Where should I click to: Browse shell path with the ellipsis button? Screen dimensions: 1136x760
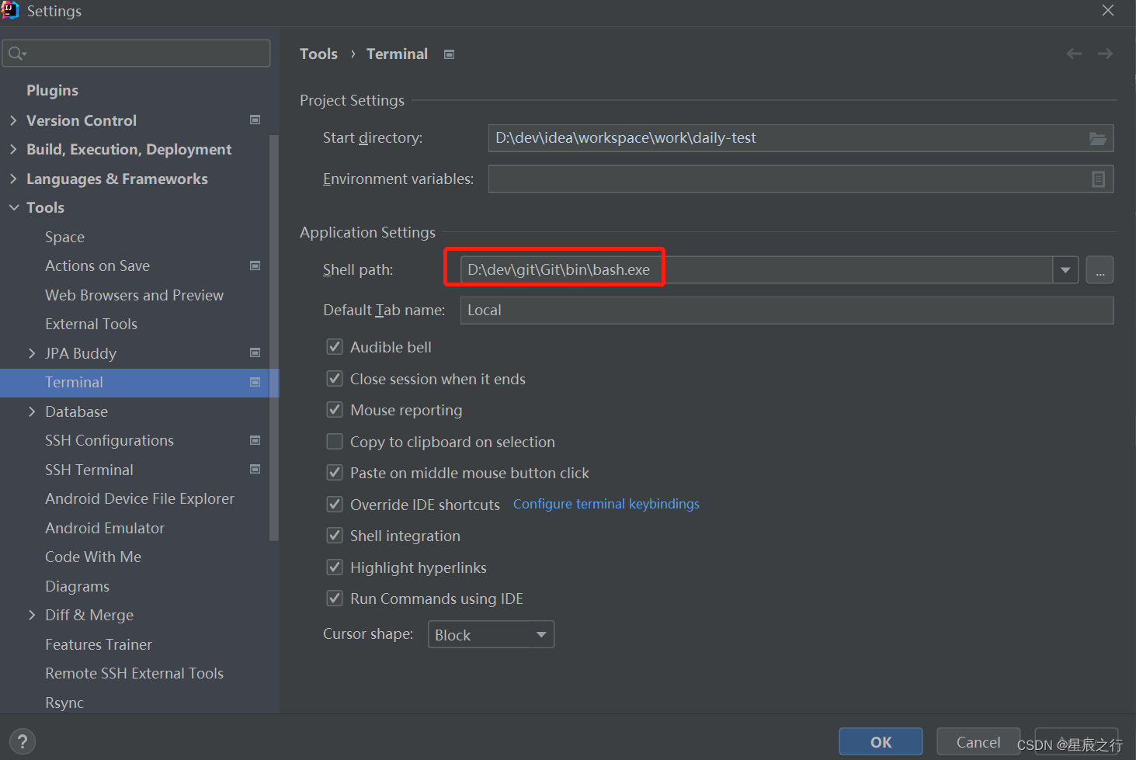1100,270
